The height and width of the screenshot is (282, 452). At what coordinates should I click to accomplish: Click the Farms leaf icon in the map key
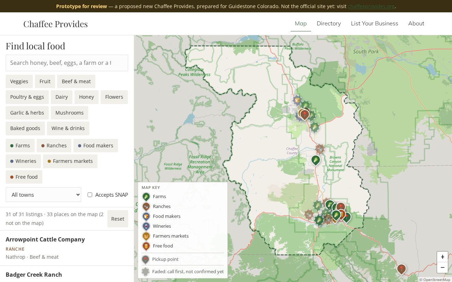coord(146,197)
